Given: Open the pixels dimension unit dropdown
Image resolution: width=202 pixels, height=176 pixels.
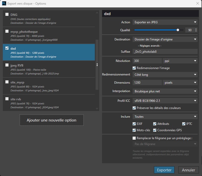Looking at the screenshot, I should coord(180,83).
